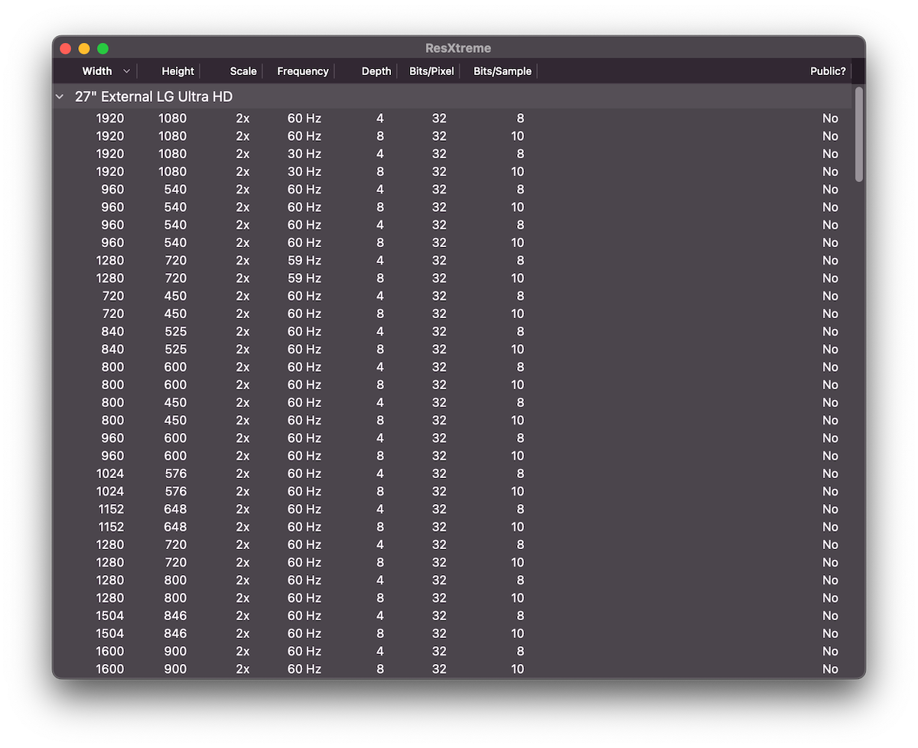Click the green zoom window button
This screenshot has height=748, width=918.
click(103, 49)
